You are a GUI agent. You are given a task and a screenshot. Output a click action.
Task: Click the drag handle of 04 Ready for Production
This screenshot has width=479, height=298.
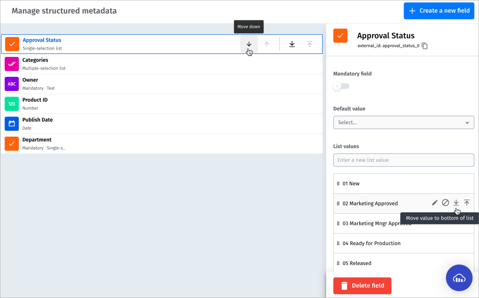[x=338, y=243]
